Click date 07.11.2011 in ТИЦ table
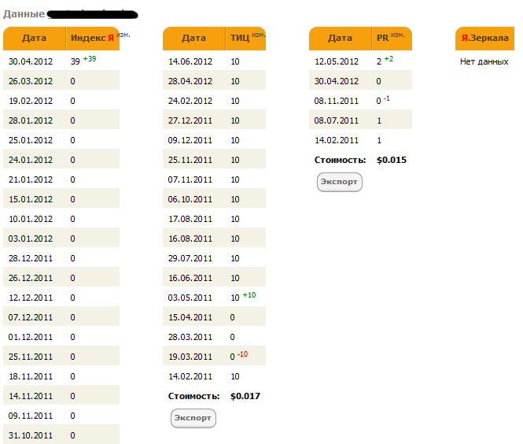523x444 pixels. pyautogui.click(x=190, y=180)
